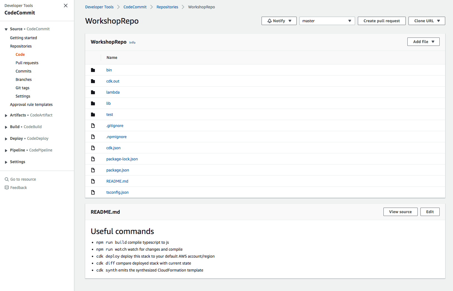Image resolution: width=453 pixels, height=291 pixels.
Task: Select Repositories in the sidebar
Action: point(21,46)
